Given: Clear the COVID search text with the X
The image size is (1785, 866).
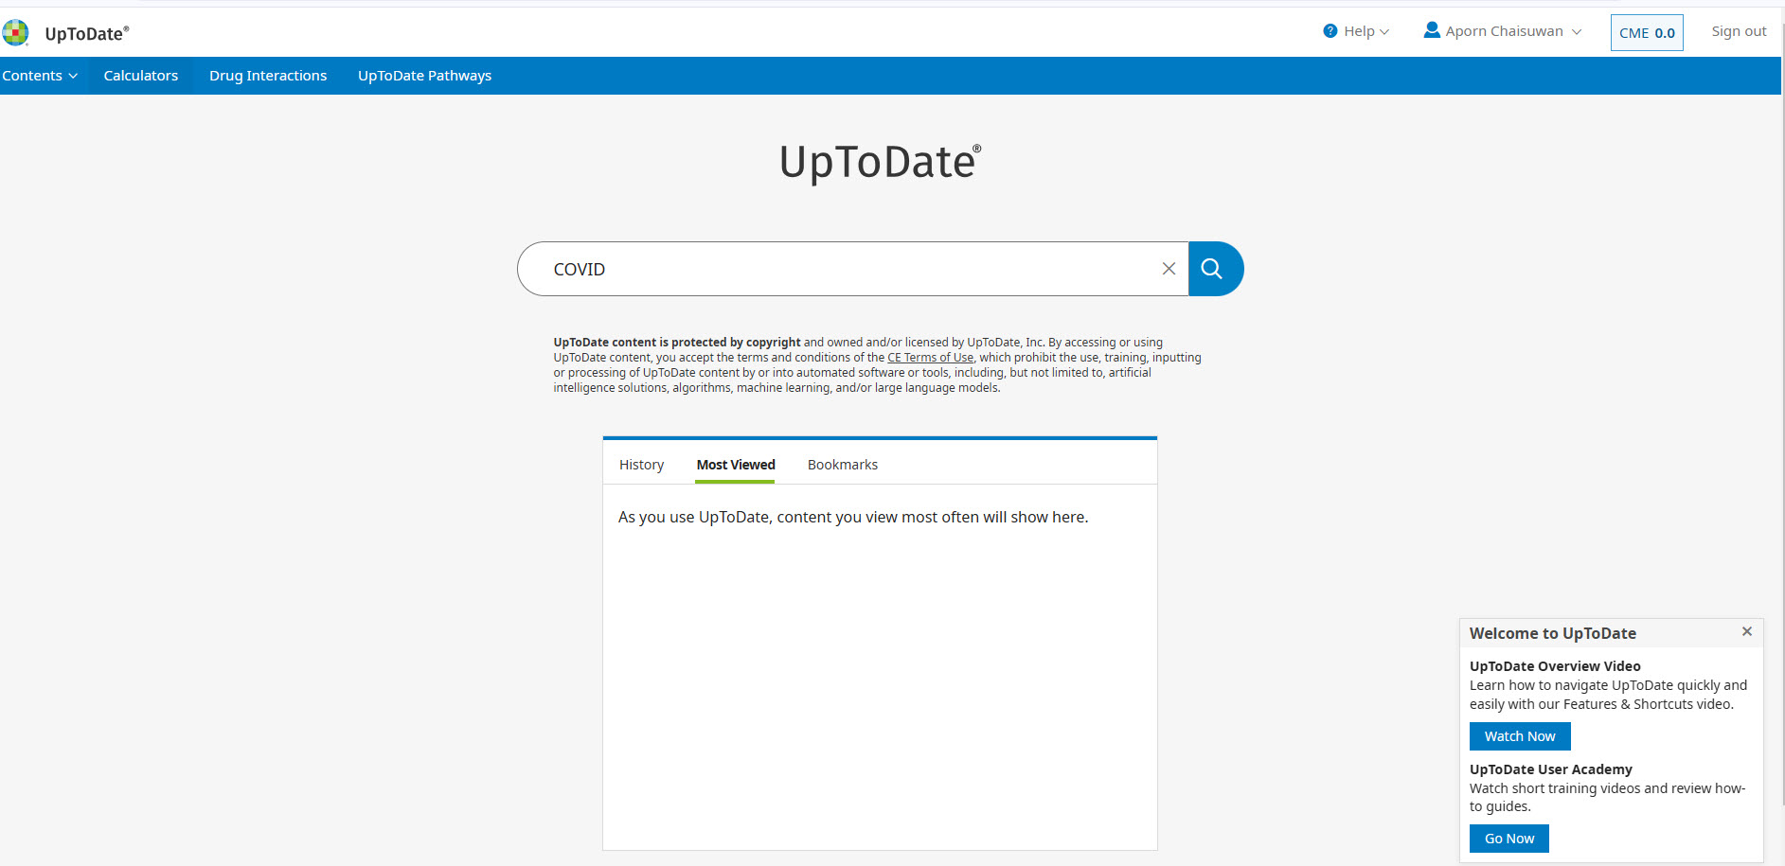Looking at the screenshot, I should pyautogui.click(x=1169, y=269).
